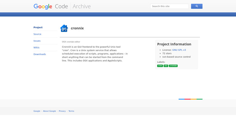Select the green crontab label tag
Image resolution: width=236 pixels, height=132 pixels.
[173, 66]
